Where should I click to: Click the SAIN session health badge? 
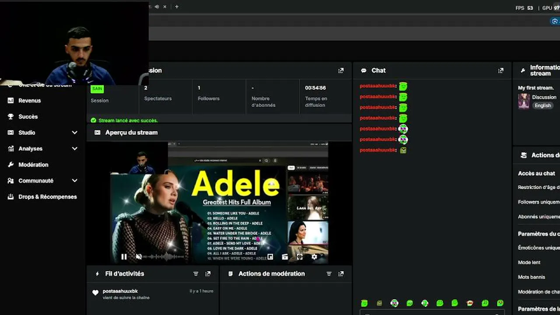pos(97,89)
